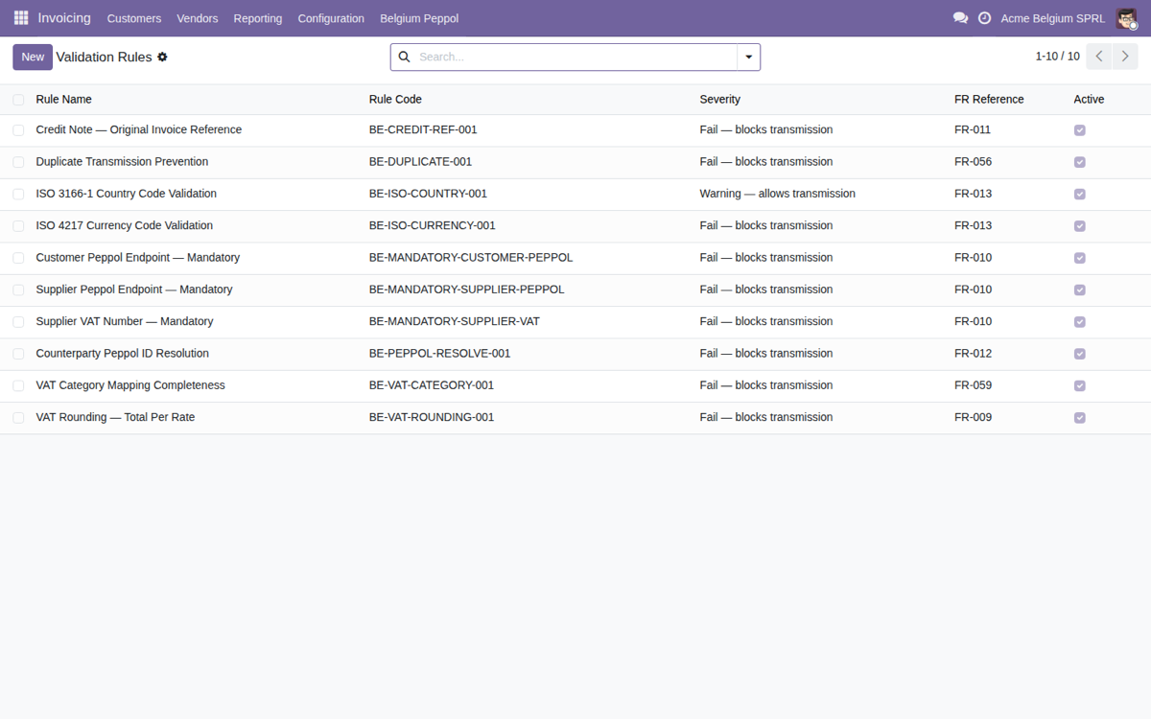
Task: Select the ISO 4217 Currency Code Validation row checkbox
Action: (x=18, y=226)
